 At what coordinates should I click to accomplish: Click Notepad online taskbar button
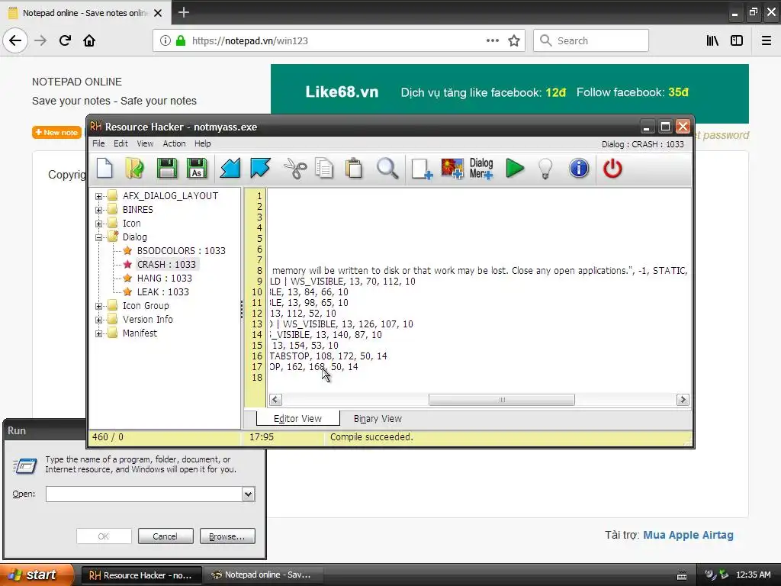pyautogui.click(x=263, y=575)
